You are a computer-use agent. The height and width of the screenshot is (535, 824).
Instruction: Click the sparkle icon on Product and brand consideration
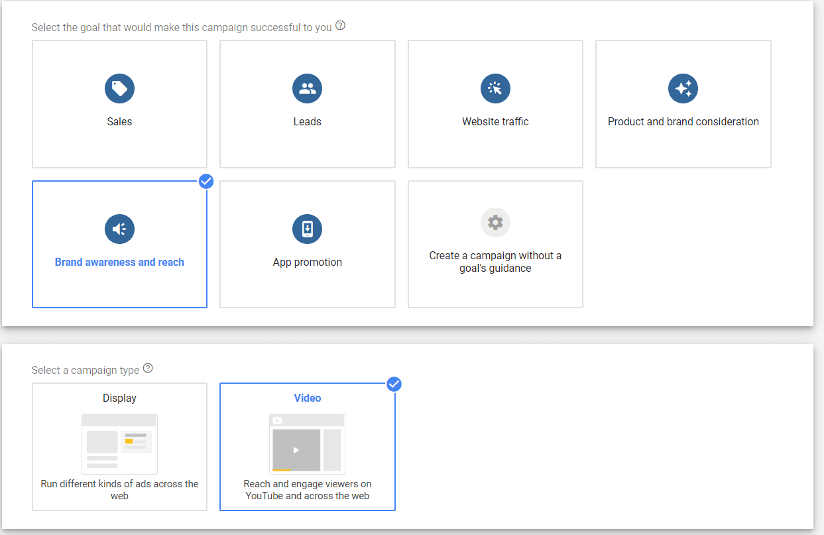tap(683, 88)
